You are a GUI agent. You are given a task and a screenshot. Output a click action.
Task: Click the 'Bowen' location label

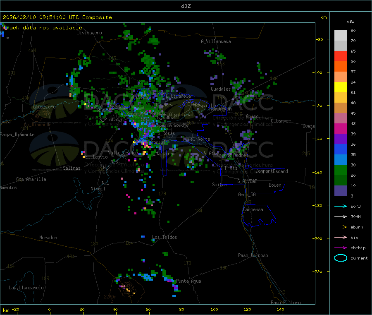[x=275, y=185]
